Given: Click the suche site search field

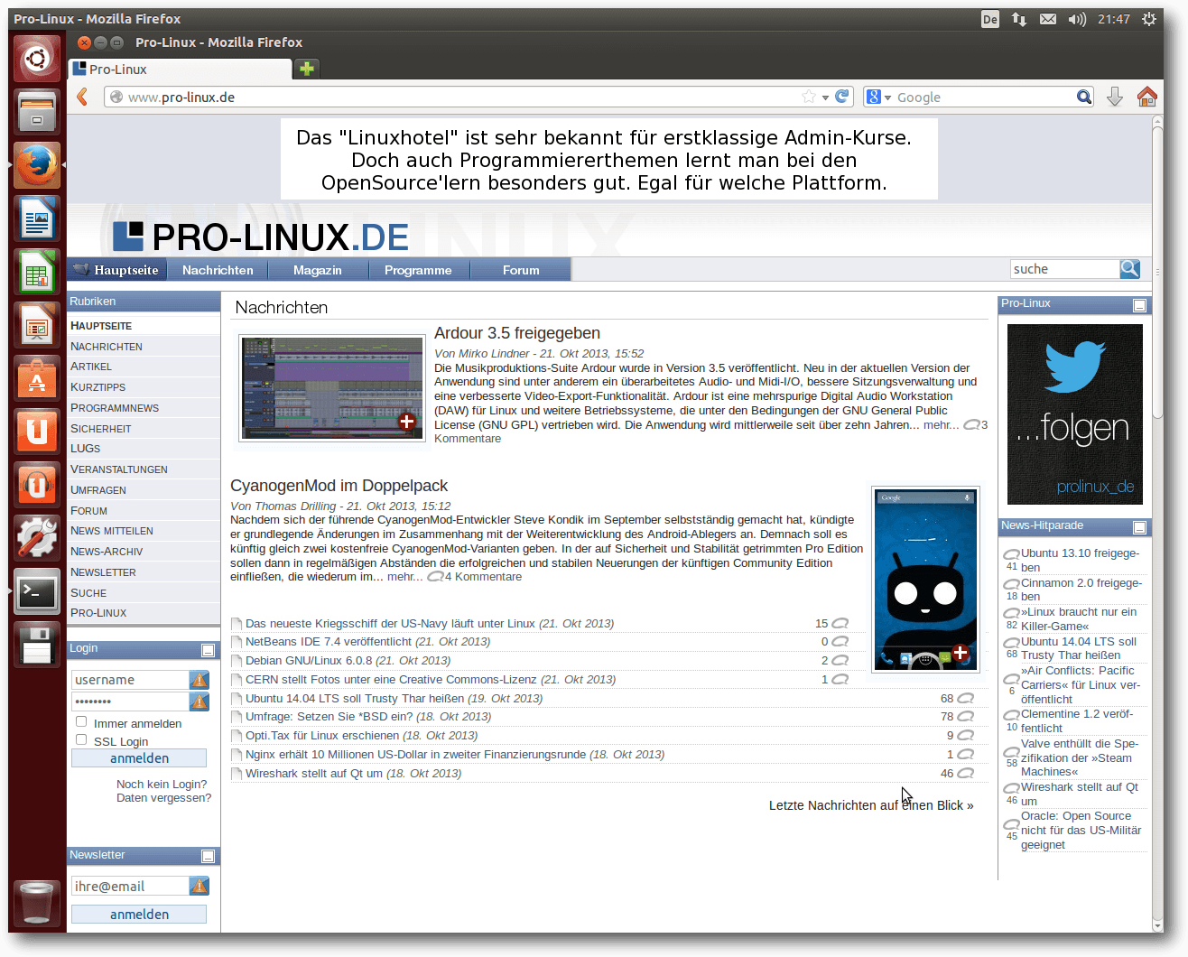Looking at the screenshot, I should (1065, 269).
